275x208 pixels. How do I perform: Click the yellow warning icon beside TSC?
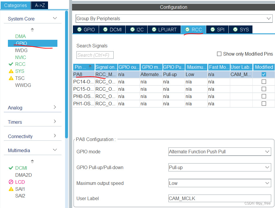(x=11, y=78)
